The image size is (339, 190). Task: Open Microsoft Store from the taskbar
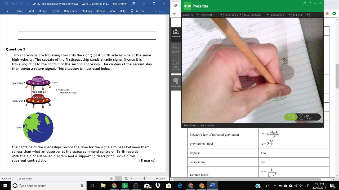coord(169,186)
